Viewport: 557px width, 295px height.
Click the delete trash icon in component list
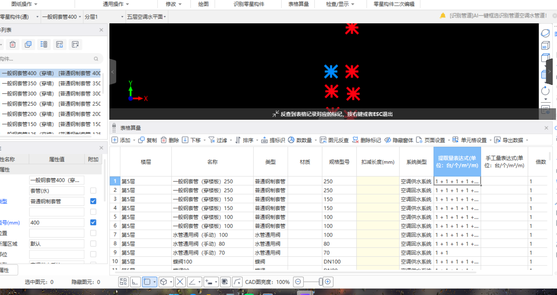(x=13, y=44)
